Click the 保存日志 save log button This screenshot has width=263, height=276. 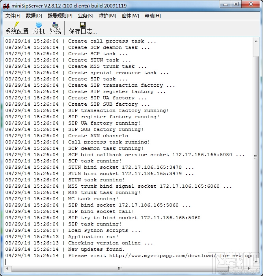(x=83, y=28)
